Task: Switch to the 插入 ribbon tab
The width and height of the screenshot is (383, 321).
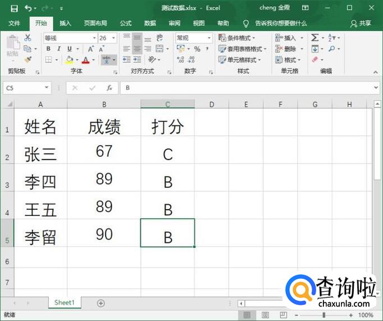Action: point(66,23)
